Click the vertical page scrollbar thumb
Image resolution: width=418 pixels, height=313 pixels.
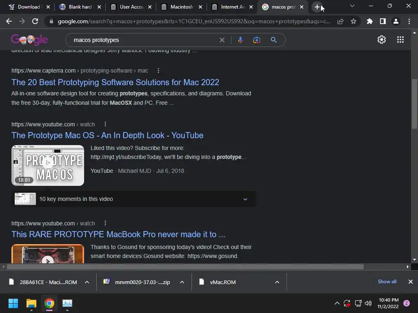pyautogui.click(x=414, y=104)
